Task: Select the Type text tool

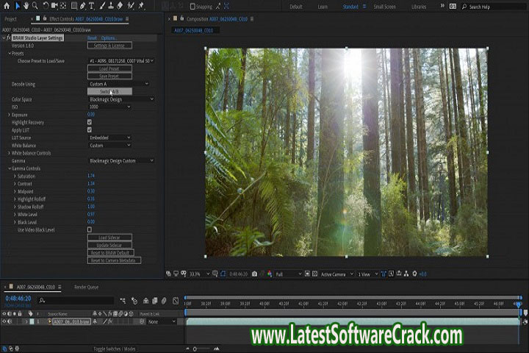Action: tap(93, 7)
